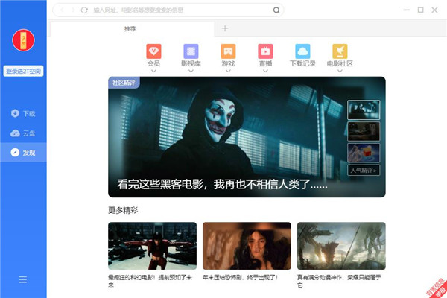Select the third banner thumbnail with popcorn
The width and height of the screenshot is (447, 298).
[x=364, y=153]
